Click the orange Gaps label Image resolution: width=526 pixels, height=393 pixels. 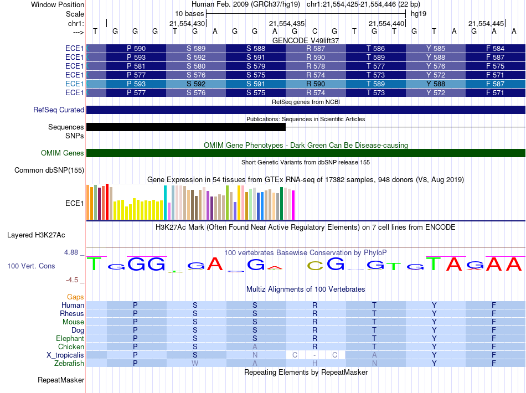pyautogui.click(x=75, y=297)
